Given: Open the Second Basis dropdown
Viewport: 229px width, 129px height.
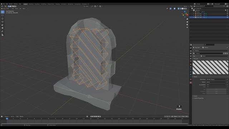Looking at the screenshot, I should coord(216,85).
